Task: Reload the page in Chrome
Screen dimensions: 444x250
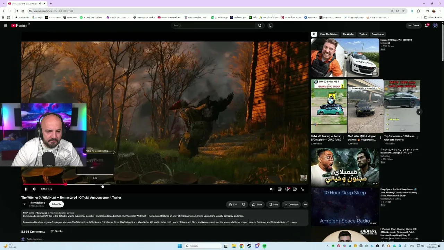Action: [16, 11]
